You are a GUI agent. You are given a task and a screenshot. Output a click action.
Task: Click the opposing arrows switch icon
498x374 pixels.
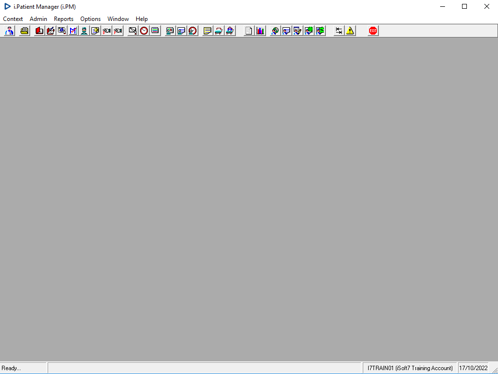coord(339,31)
